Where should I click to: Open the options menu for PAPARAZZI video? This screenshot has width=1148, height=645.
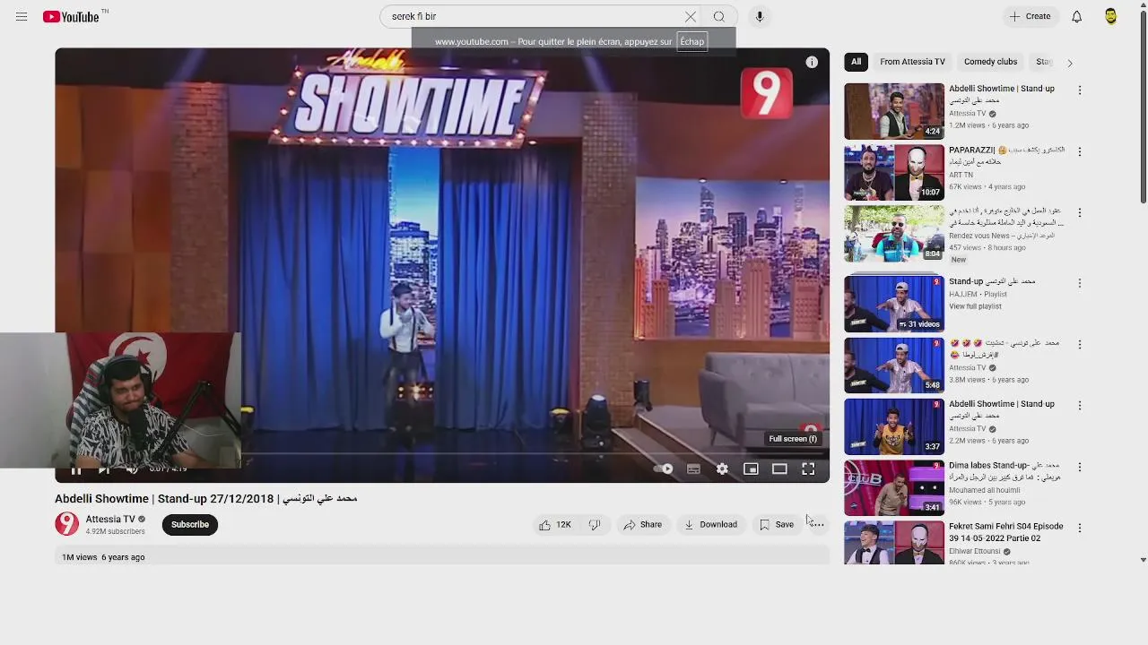pos(1080,152)
